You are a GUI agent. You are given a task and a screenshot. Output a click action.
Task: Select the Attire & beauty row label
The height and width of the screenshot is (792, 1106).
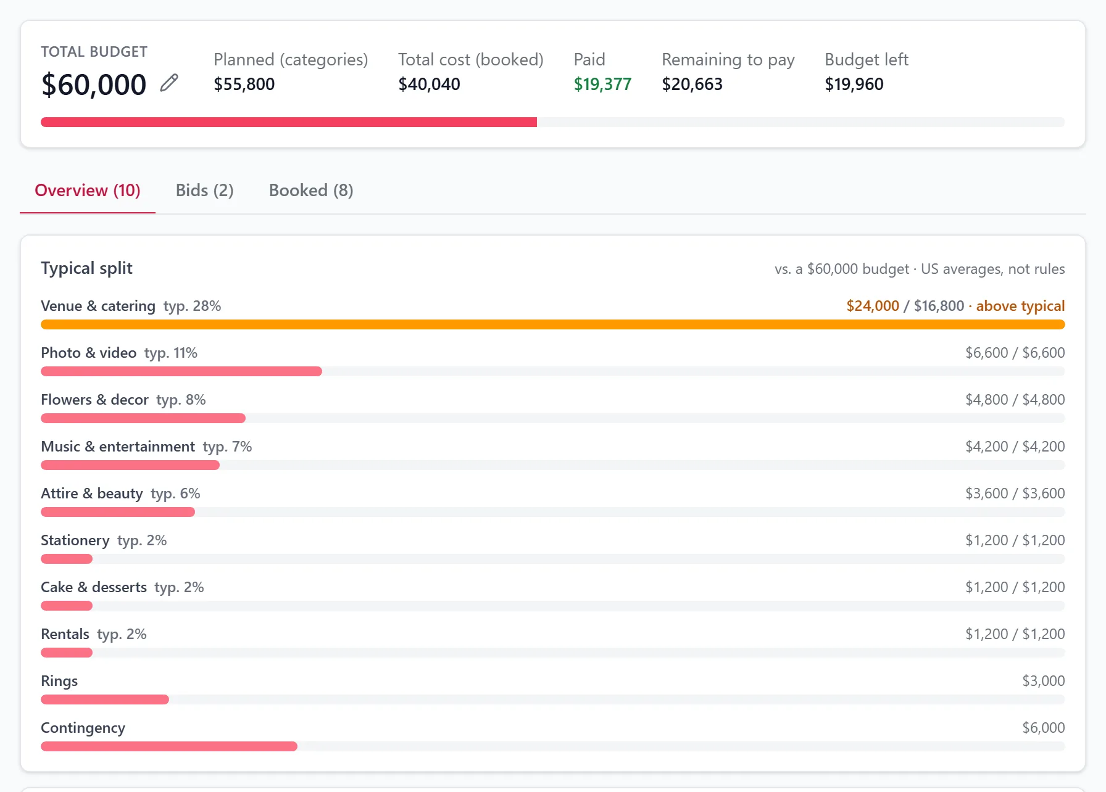click(92, 493)
